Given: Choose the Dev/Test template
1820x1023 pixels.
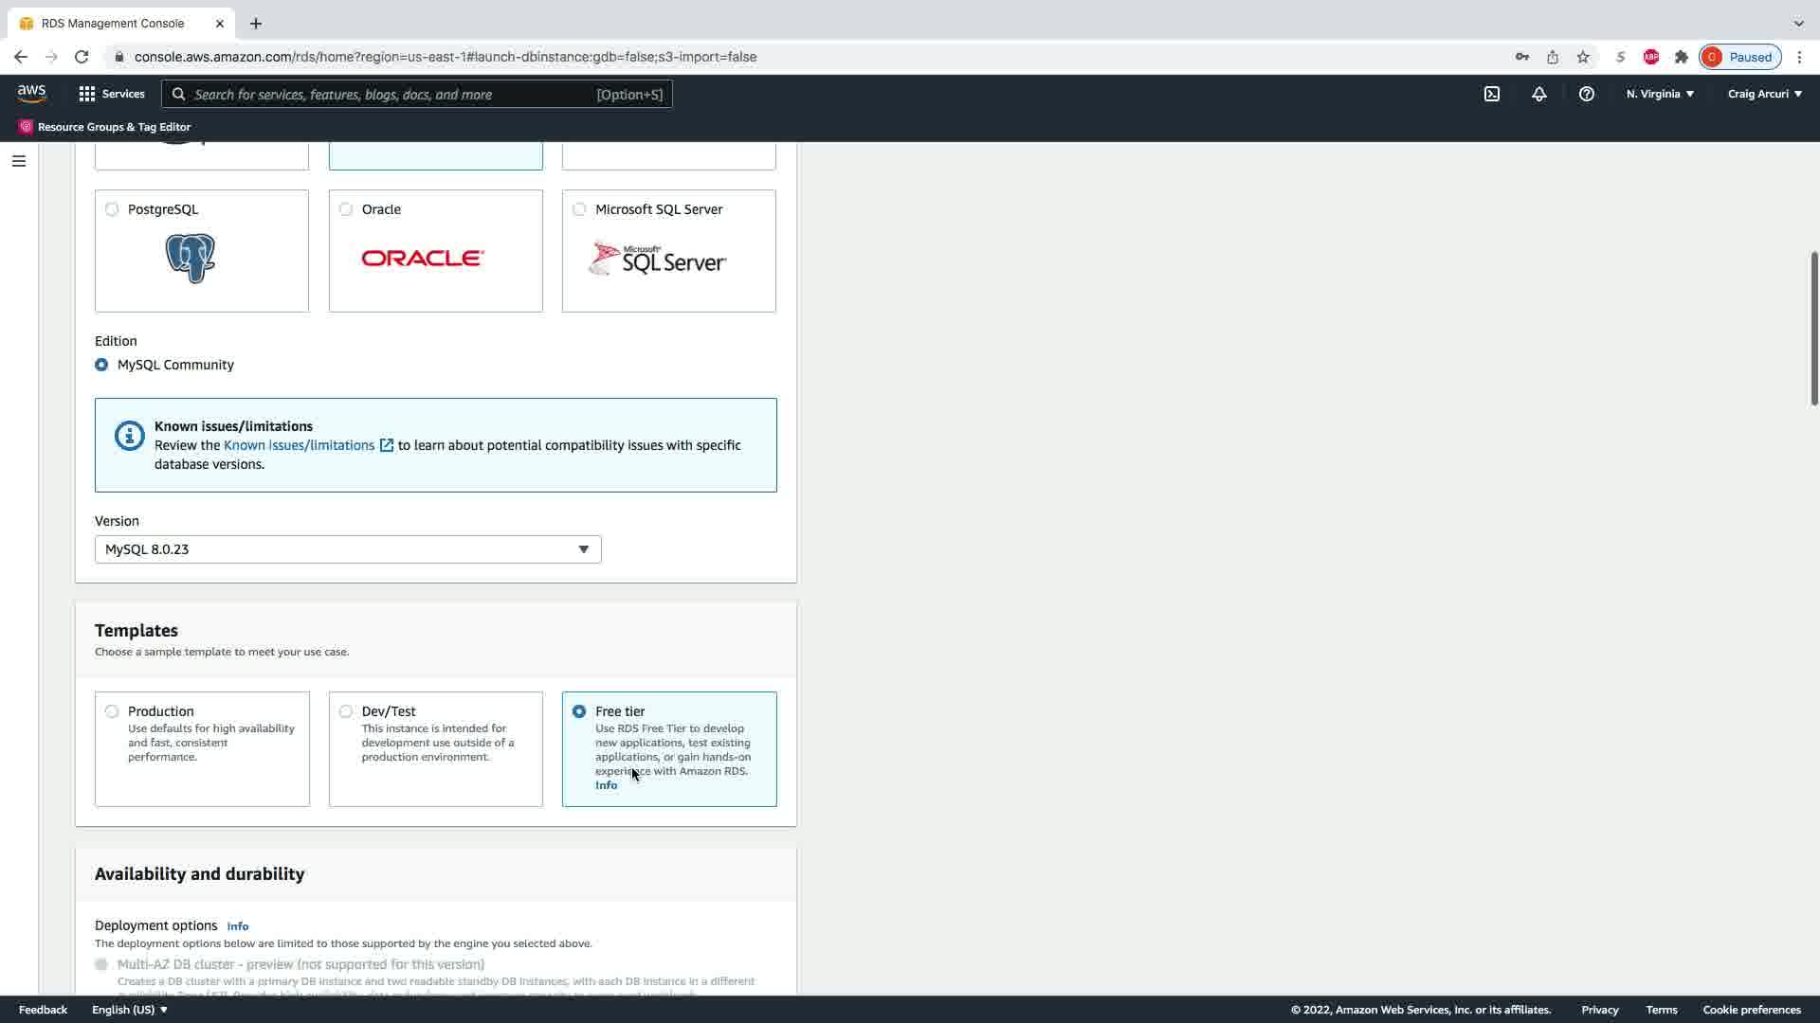Looking at the screenshot, I should (346, 711).
